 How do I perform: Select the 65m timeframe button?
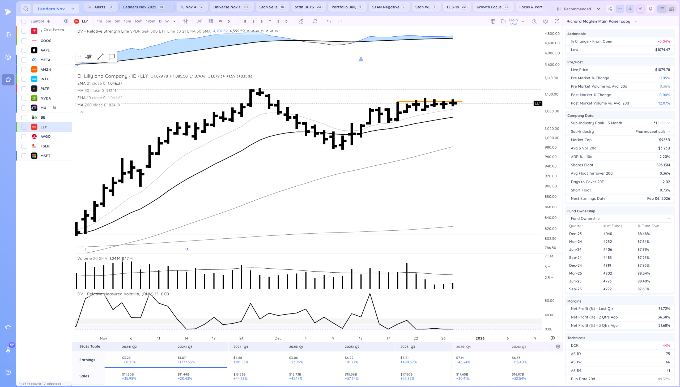tap(138, 21)
